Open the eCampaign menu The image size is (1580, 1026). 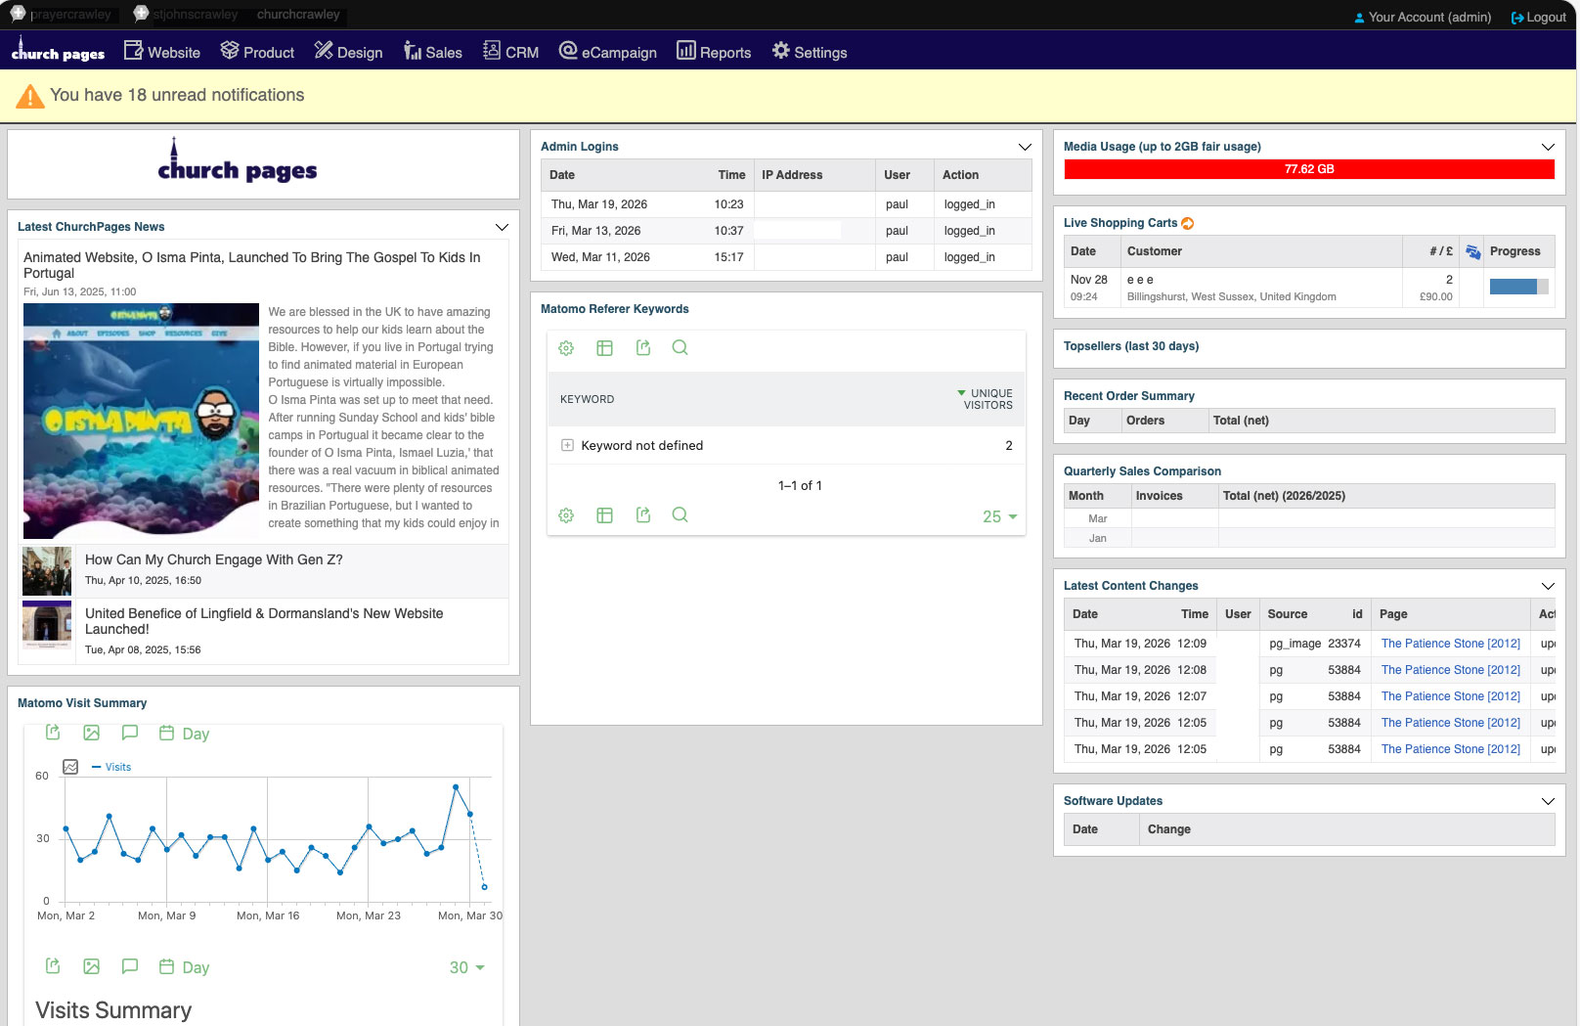(x=607, y=52)
